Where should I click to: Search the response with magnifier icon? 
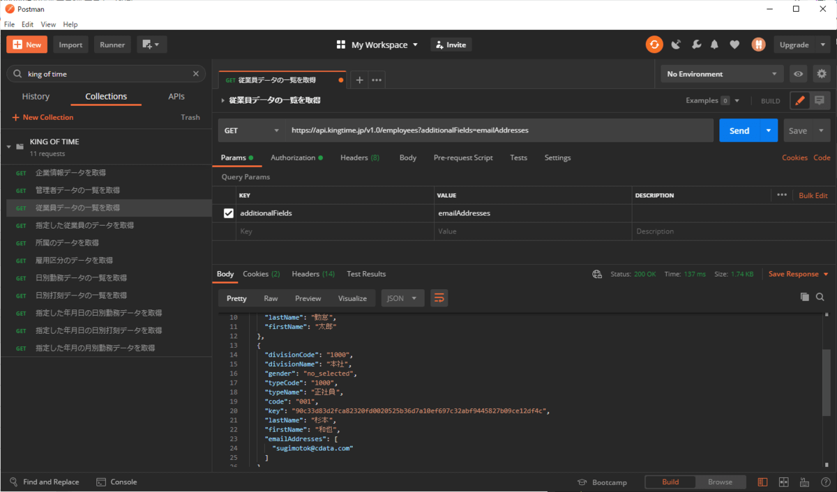point(820,297)
